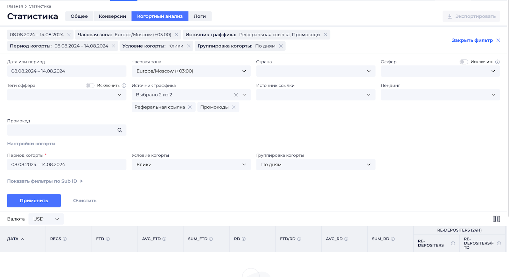
Task: Click the Закрыть фильтр X icon
Action: click(x=498, y=40)
